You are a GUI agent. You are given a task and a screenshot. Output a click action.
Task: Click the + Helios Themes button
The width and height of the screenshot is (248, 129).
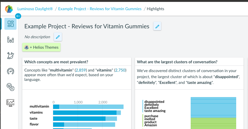pyautogui.click(x=41, y=47)
